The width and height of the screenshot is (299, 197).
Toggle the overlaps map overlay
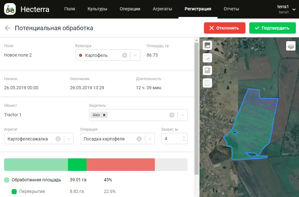pyautogui.click(x=207, y=57)
